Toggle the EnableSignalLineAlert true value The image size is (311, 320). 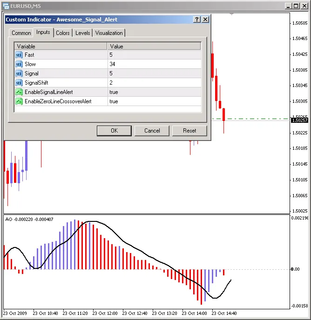[154, 92]
